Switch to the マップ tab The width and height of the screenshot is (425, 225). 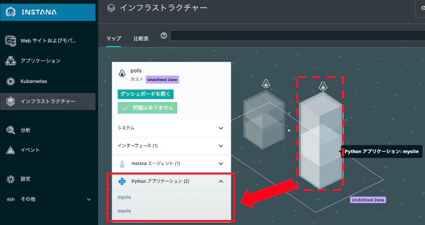tap(114, 38)
